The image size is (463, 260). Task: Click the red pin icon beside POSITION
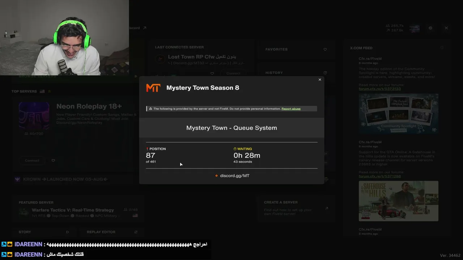click(147, 149)
